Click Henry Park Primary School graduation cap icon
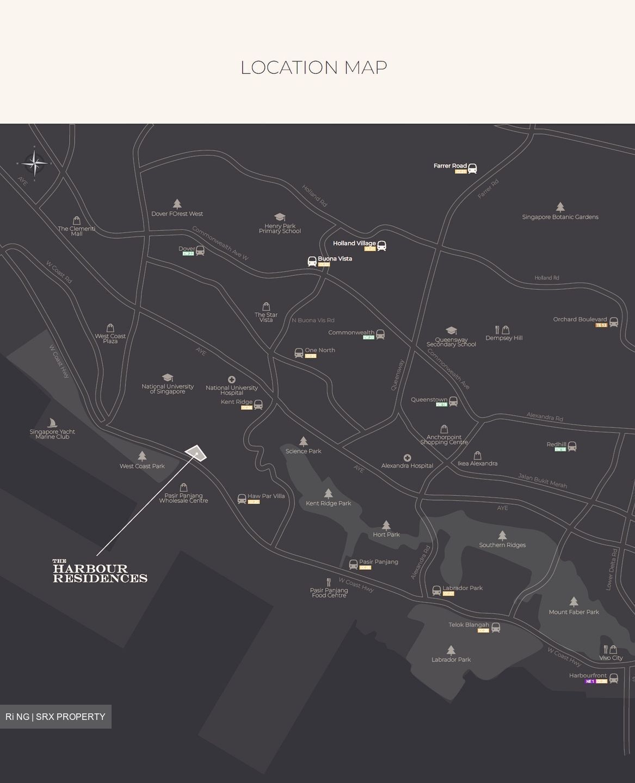Screen dimensions: 635x783 coord(280,217)
